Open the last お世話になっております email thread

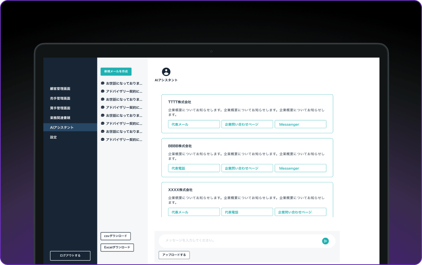pyautogui.click(x=123, y=131)
